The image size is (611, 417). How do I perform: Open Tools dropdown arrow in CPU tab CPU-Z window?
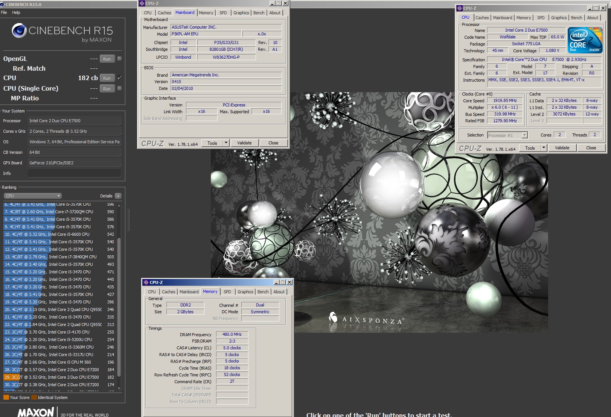pyautogui.click(x=544, y=148)
